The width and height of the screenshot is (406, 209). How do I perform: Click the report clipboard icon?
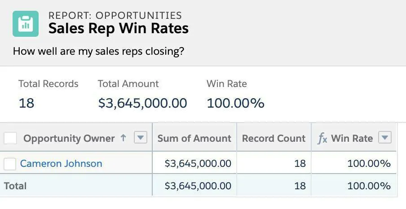26,23
